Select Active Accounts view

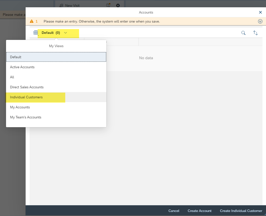click(x=56, y=67)
